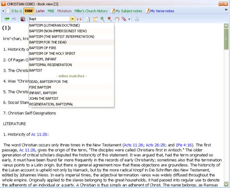Select INFANT, BAPTISM inline match
This screenshot has width=230, height=188.
click(71, 93)
